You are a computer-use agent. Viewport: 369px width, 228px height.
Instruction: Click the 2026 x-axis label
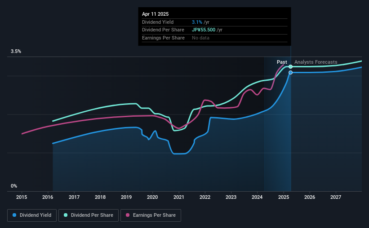coord(310,197)
